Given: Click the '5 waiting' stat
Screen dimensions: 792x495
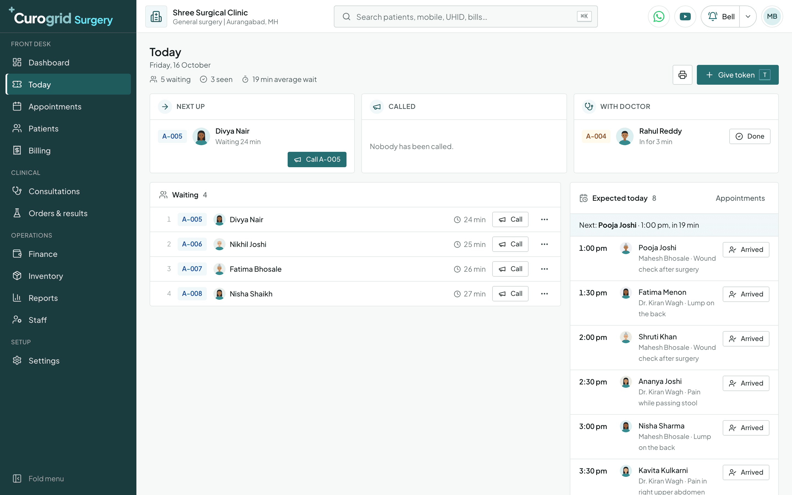Looking at the screenshot, I should [170, 79].
